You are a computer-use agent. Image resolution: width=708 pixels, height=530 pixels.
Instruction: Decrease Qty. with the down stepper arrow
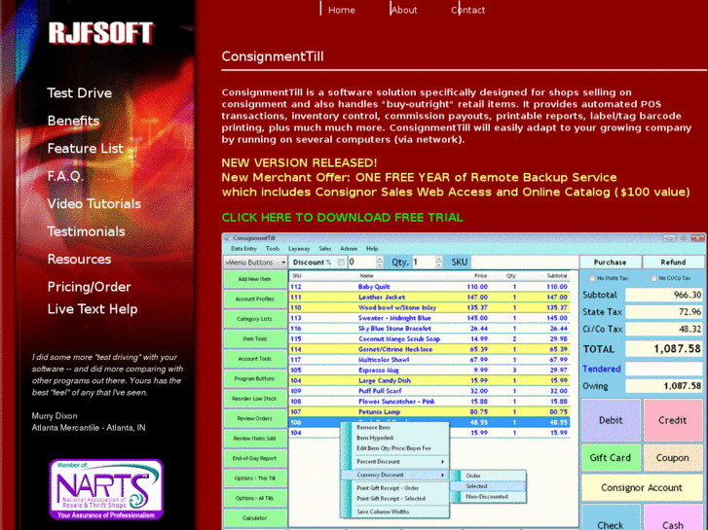point(439,265)
